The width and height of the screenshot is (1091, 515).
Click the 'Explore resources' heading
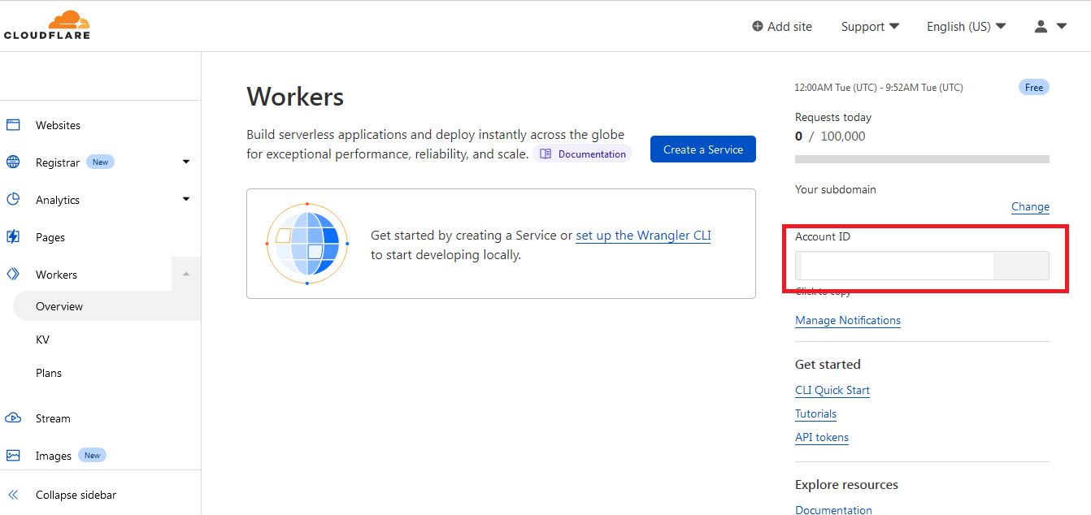click(846, 484)
